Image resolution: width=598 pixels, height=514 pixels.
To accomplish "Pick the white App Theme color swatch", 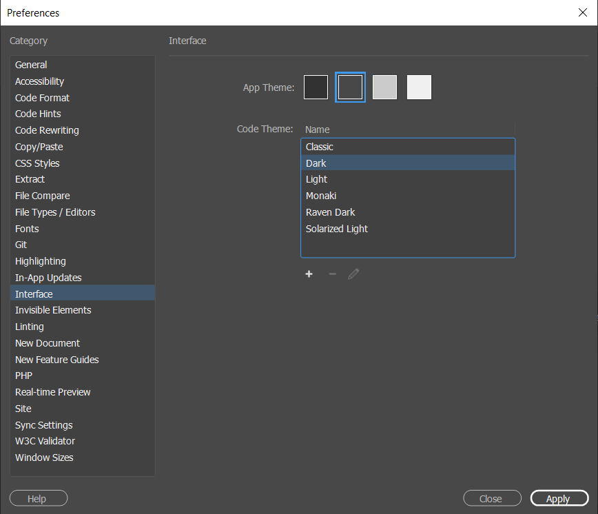I will [x=419, y=87].
